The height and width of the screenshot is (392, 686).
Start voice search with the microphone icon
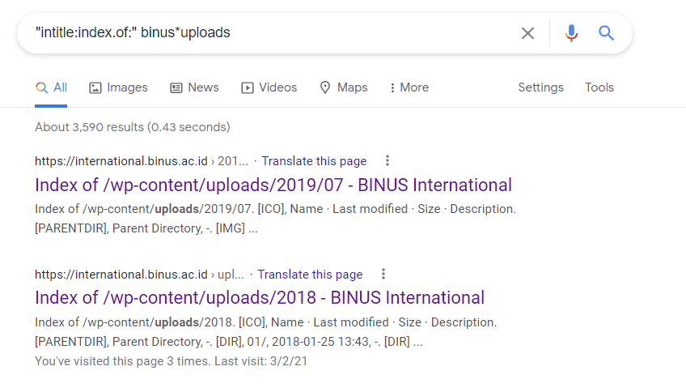571,33
